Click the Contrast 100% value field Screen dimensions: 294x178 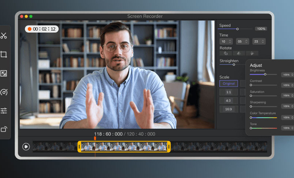point(288,85)
